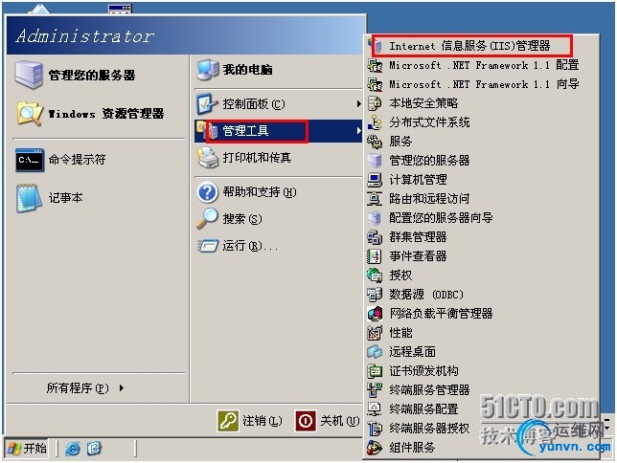Open the 性能 monitor icon
This screenshot has width=617, height=463.
click(375, 333)
